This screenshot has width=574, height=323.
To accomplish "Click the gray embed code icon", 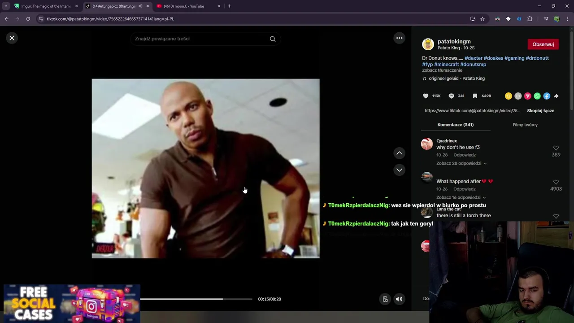I will (x=518, y=96).
